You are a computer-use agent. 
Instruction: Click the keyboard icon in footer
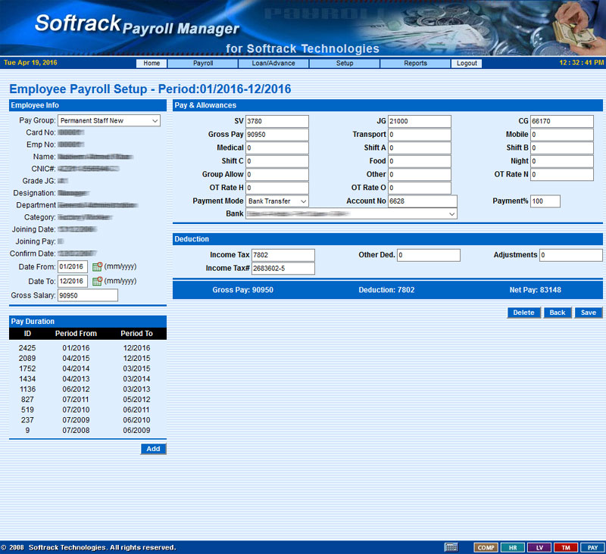[451, 547]
